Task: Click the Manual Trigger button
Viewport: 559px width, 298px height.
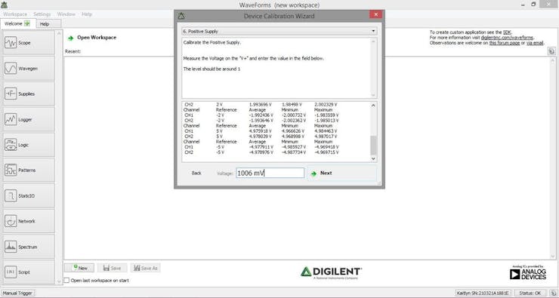Action: [17, 293]
